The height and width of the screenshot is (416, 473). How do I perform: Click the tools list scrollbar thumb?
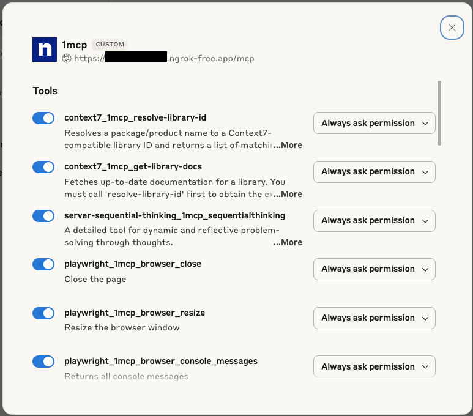coord(439,113)
